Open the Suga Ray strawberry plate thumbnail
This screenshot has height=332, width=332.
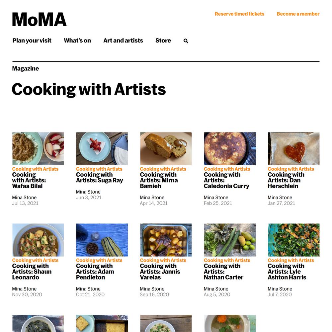(x=102, y=149)
